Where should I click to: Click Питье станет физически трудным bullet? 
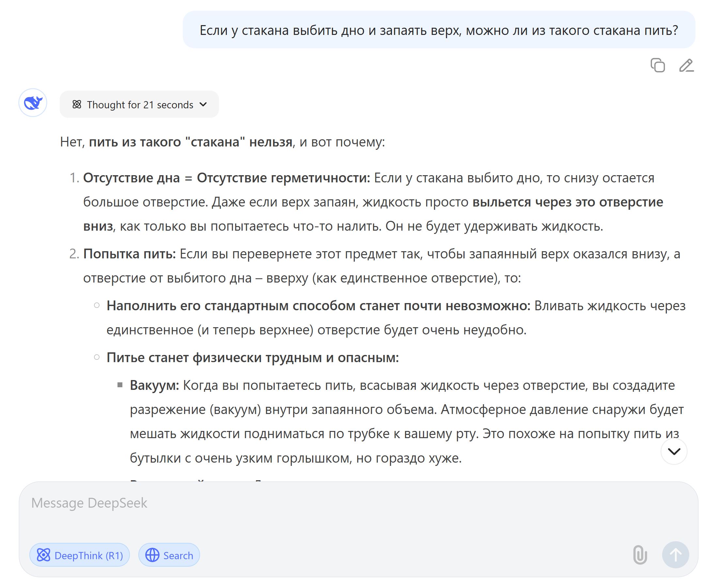(252, 358)
